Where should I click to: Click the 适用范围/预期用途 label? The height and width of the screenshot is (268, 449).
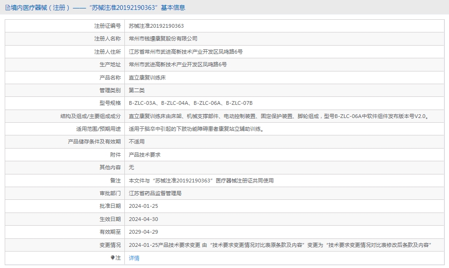point(98,129)
